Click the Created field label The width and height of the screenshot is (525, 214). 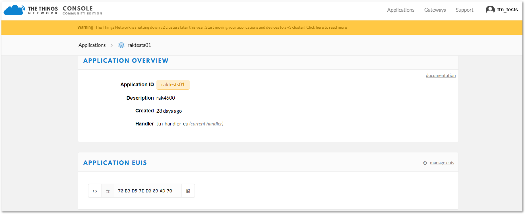pos(144,111)
